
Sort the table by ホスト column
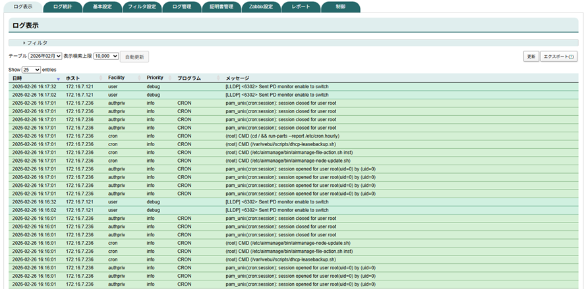pyautogui.click(x=73, y=78)
